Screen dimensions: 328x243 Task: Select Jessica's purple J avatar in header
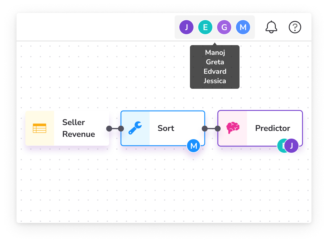click(186, 27)
